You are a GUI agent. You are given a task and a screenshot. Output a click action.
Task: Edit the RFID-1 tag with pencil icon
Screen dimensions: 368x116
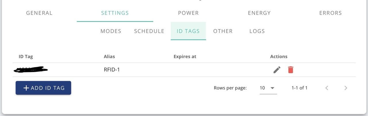click(x=277, y=70)
